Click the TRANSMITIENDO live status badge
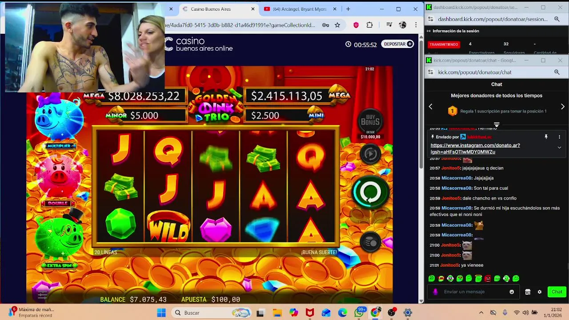569x320 pixels. click(x=444, y=44)
